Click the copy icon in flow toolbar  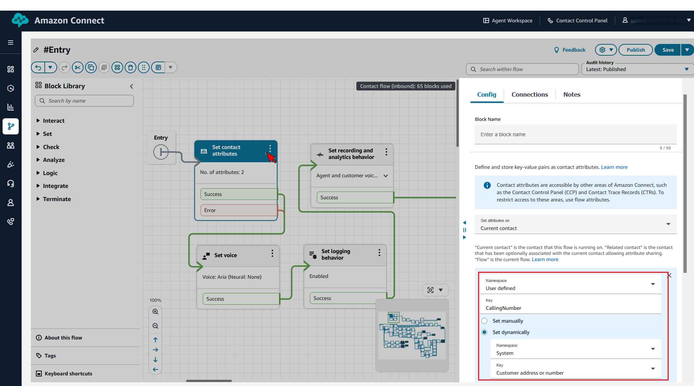(x=91, y=67)
